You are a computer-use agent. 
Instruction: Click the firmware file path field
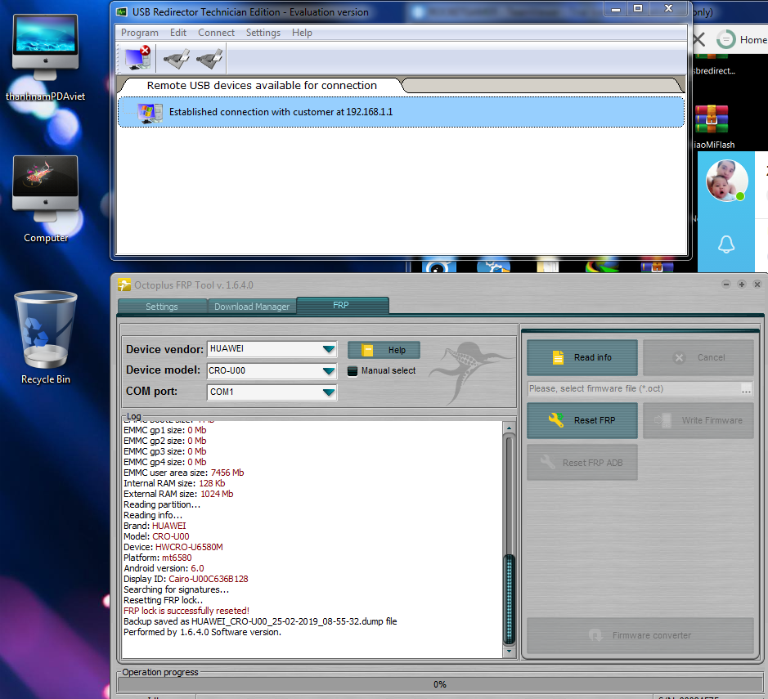pyautogui.click(x=633, y=388)
